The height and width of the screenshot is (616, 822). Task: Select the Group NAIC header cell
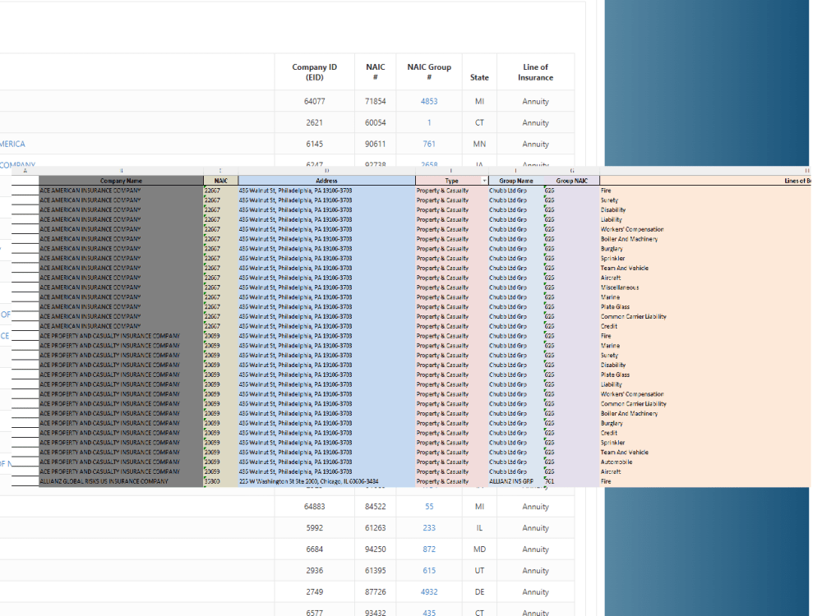coord(571,181)
